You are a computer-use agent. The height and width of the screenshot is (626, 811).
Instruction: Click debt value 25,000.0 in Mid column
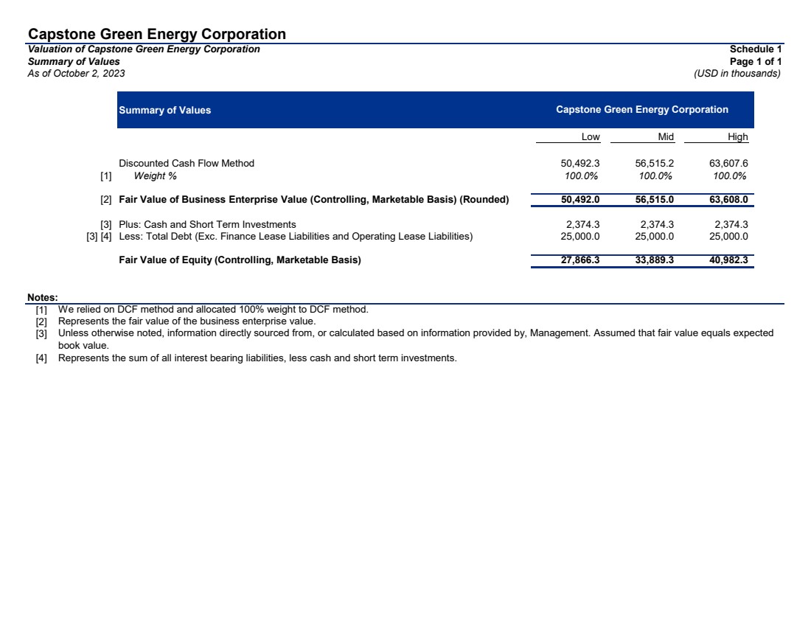654,237
